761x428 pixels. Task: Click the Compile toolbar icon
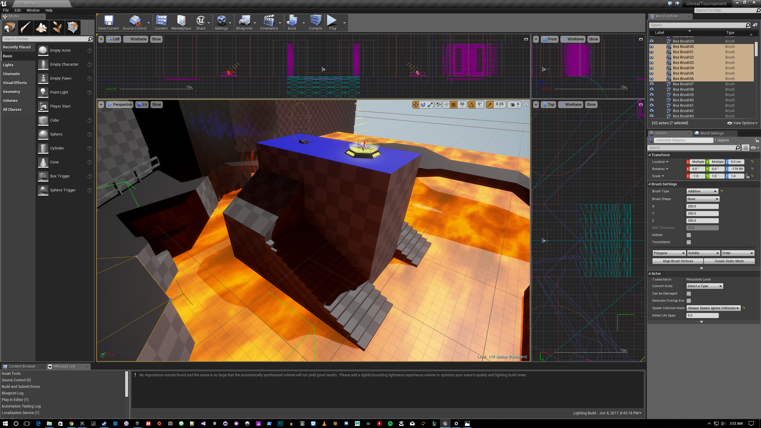315,23
